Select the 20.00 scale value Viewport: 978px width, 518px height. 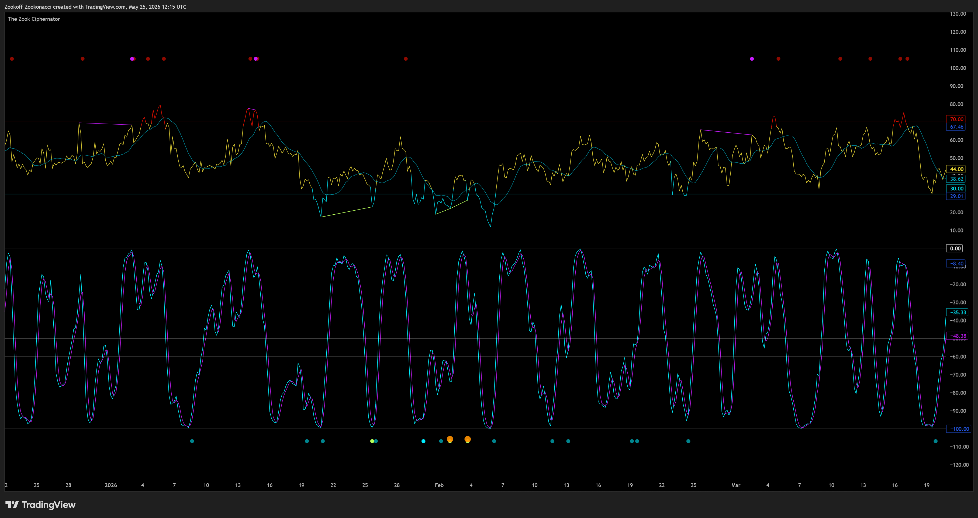click(x=957, y=212)
